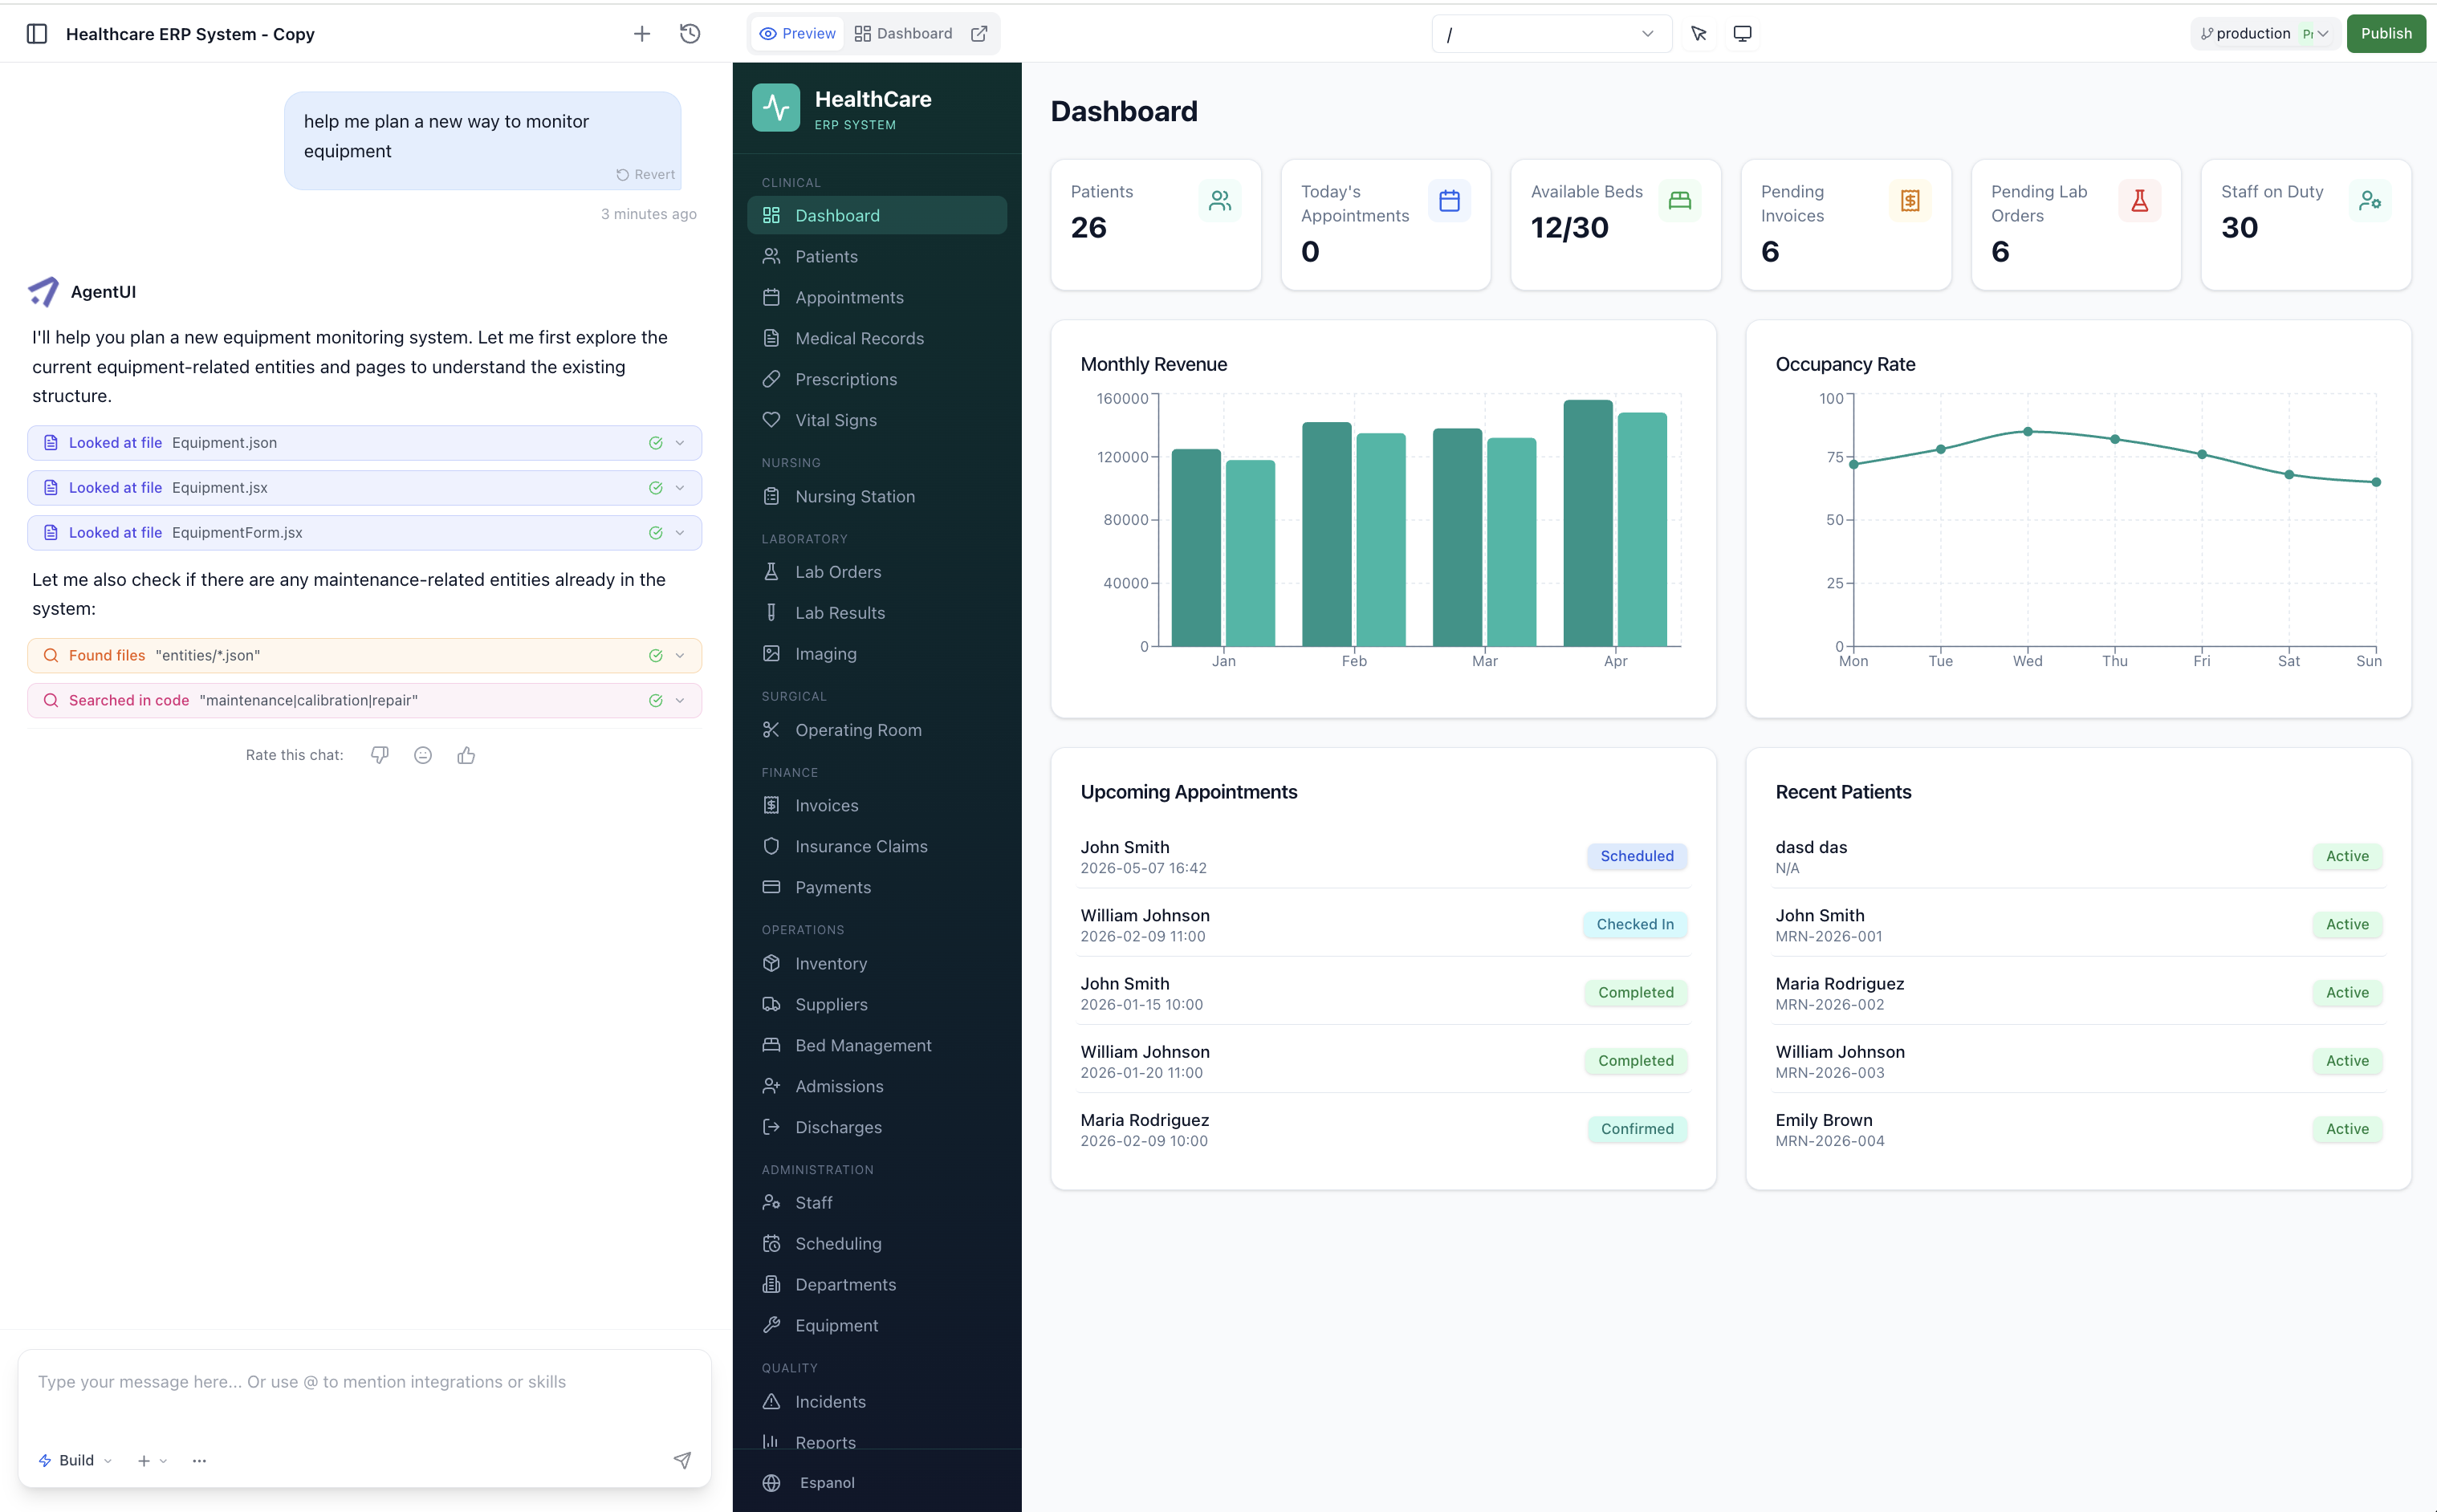The width and height of the screenshot is (2437, 1512).
Task: Expand the Equipment.json file step
Action: click(680, 443)
